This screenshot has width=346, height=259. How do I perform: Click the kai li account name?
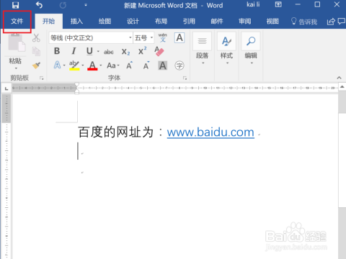pyautogui.click(x=253, y=4)
